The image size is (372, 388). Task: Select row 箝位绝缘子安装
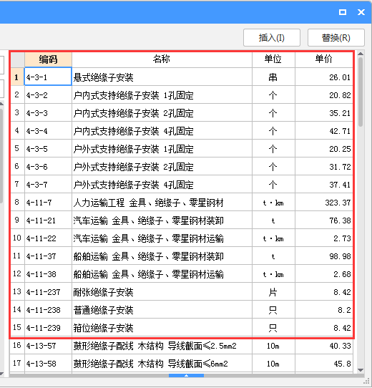182,327
